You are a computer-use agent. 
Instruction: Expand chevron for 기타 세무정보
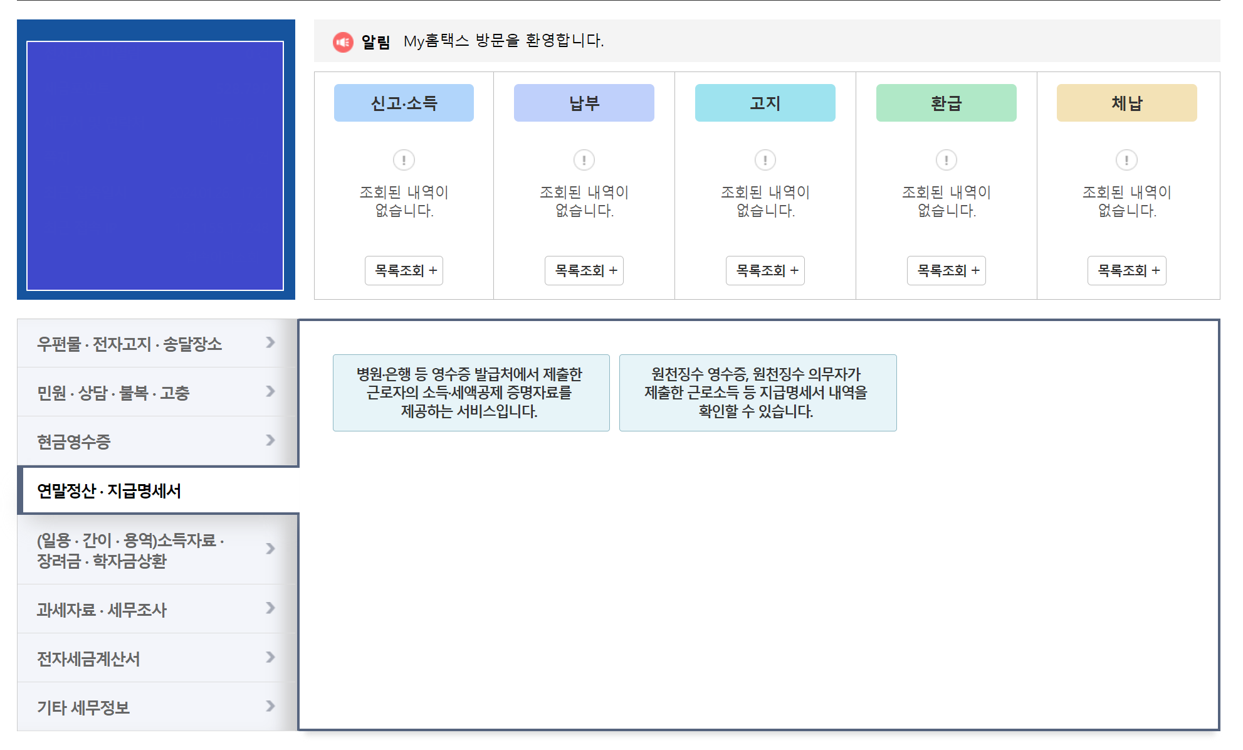pyautogui.click(x=270, y=706)
